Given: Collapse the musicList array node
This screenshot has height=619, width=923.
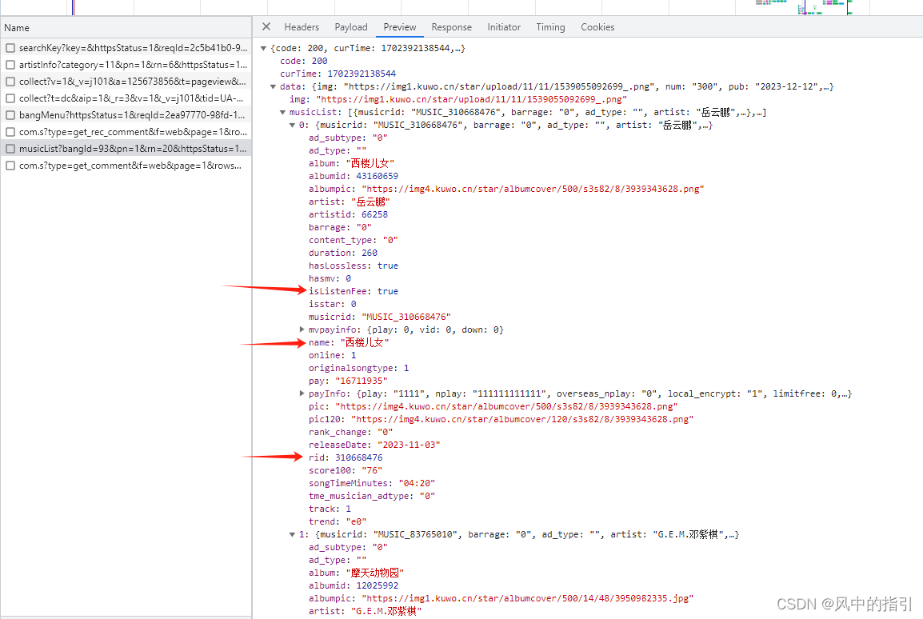Looking at the screenshot, I should 282,113.
